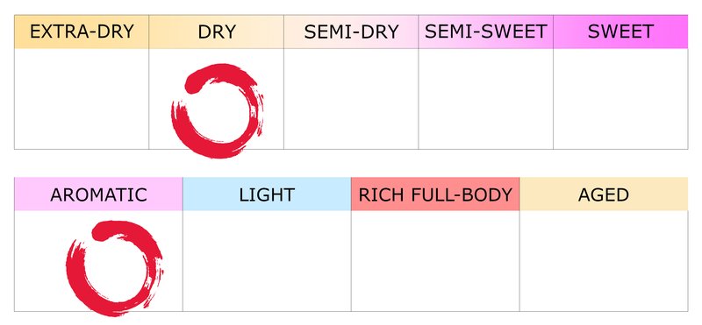The height and width of the screenshot is (325, 702).
Task: Click the red brush circle under AROMATIC
Action: [115, 268]
